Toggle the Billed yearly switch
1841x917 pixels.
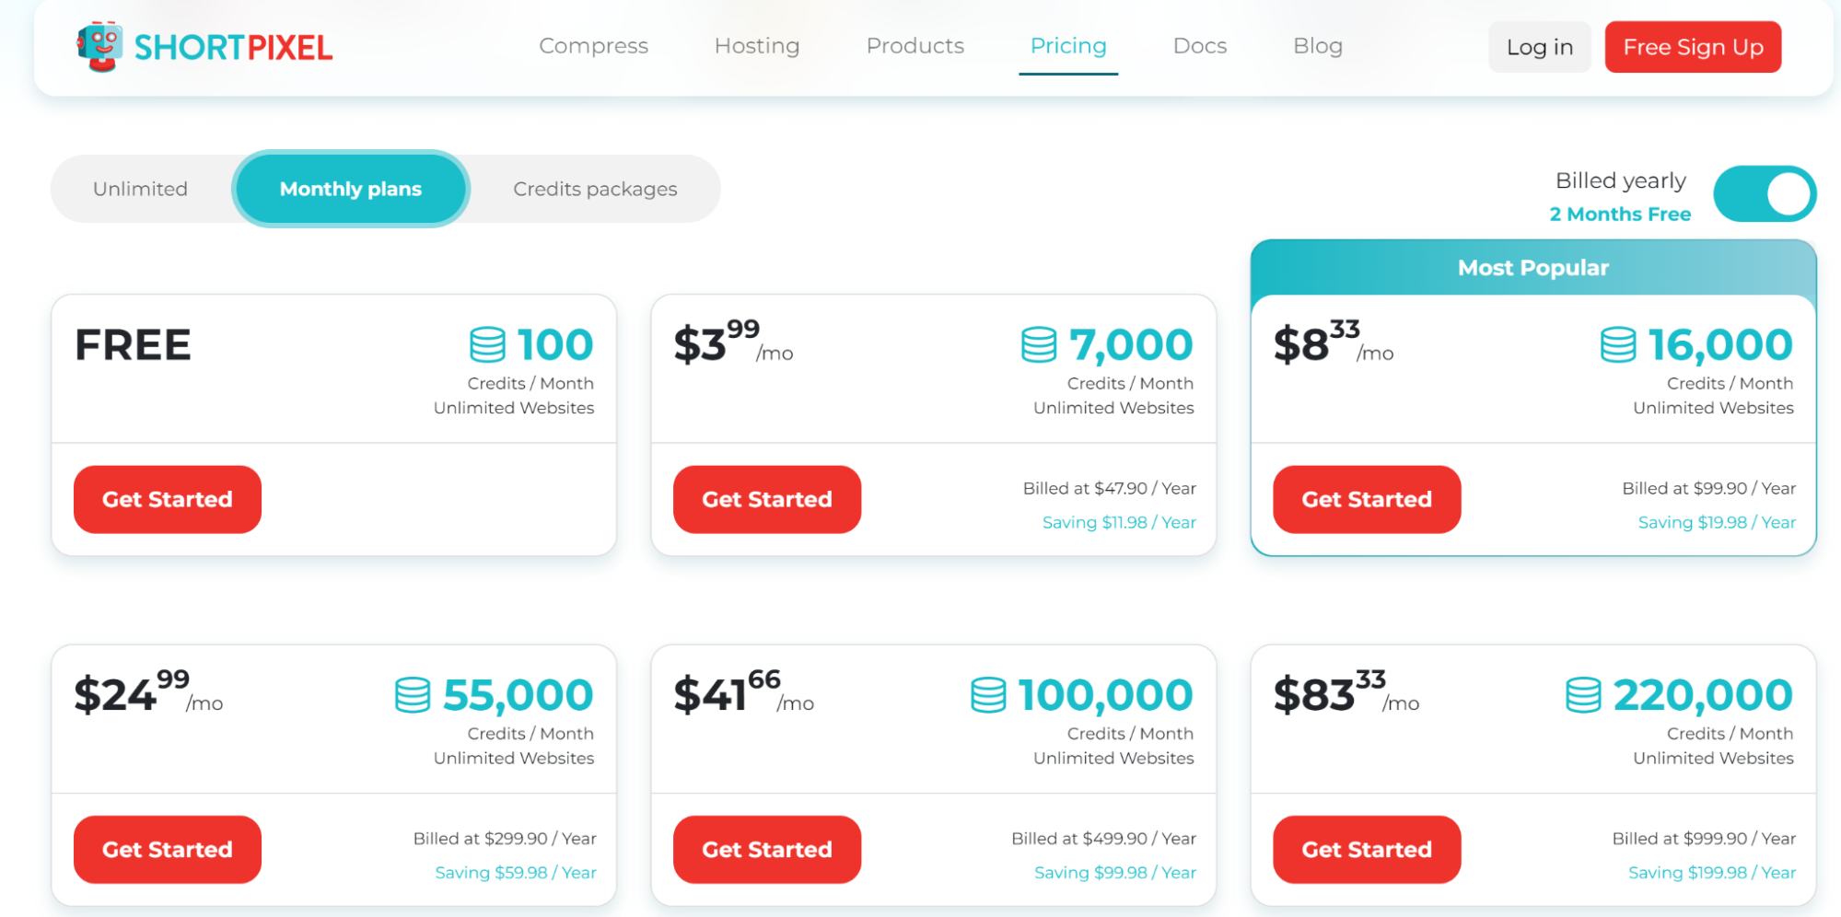[x=1765, y=194]
